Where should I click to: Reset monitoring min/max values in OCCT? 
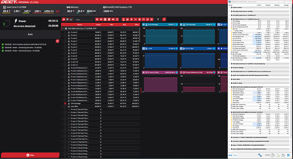point(164,19)
